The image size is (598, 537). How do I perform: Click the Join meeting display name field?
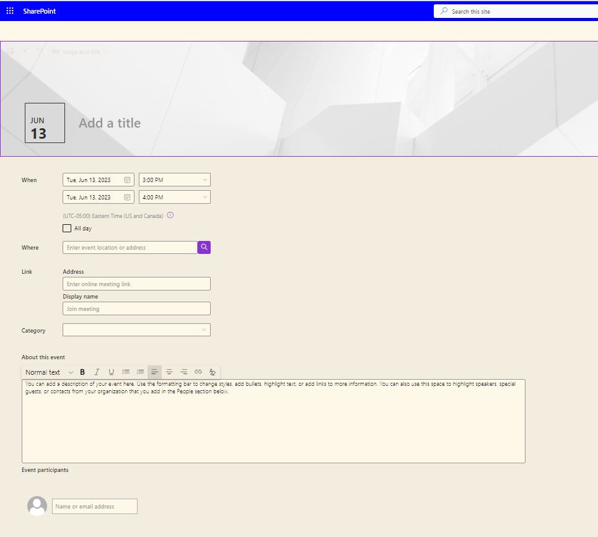(136, 308)
